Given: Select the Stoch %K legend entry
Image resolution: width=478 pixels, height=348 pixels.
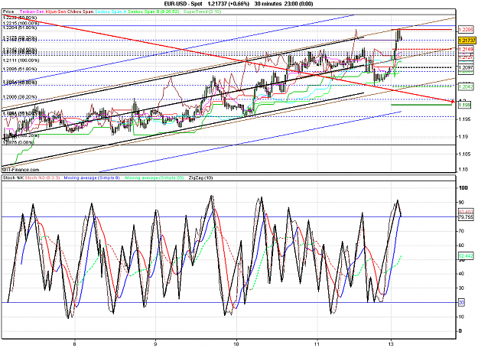Looking at the screenshot, I should point(14,177).
